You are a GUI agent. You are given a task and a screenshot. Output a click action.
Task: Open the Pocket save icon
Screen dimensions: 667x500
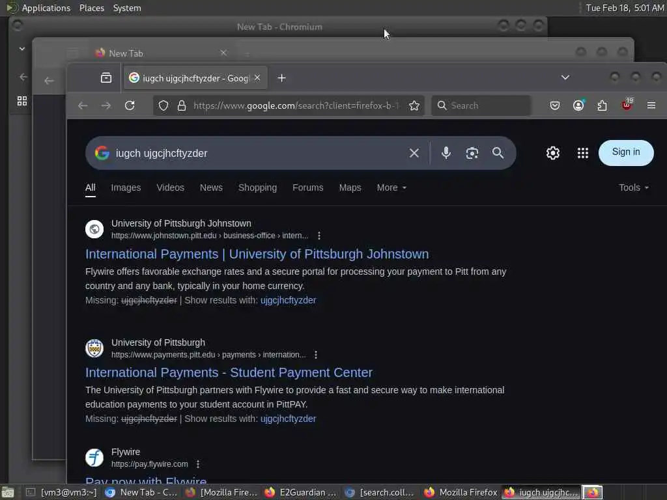click(555, 105)
